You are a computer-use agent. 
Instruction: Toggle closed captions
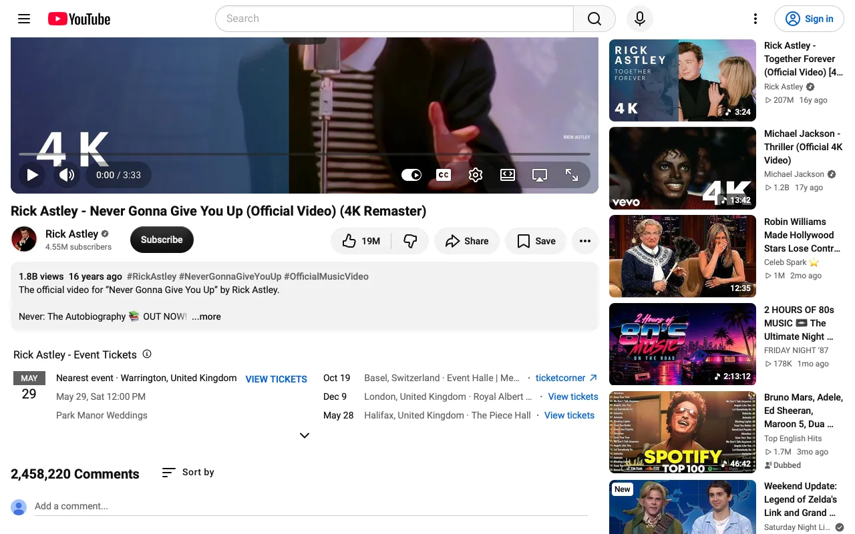pos(444,175)
